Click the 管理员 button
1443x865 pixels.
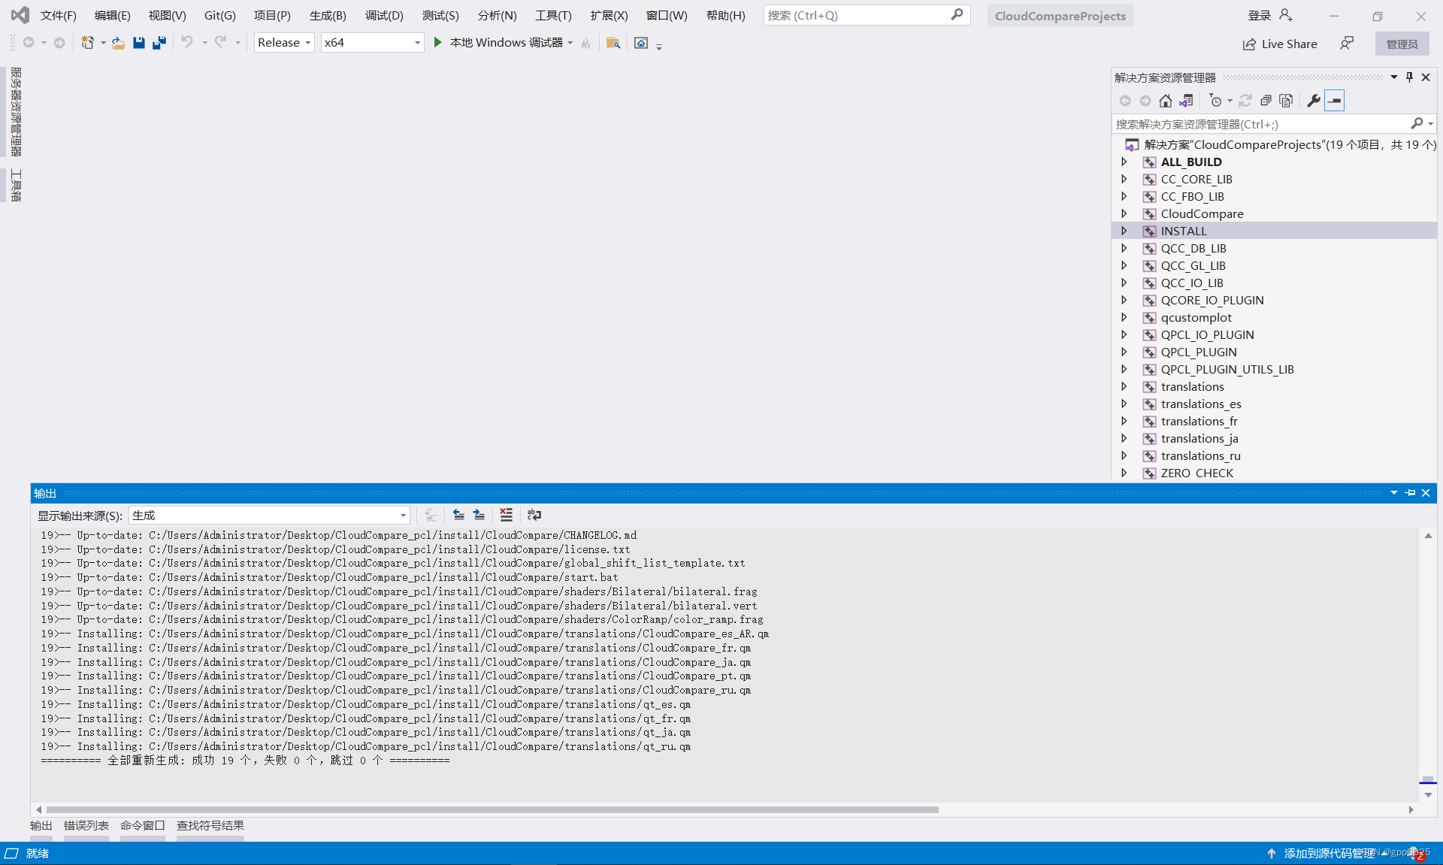(x=1402, y=44)
